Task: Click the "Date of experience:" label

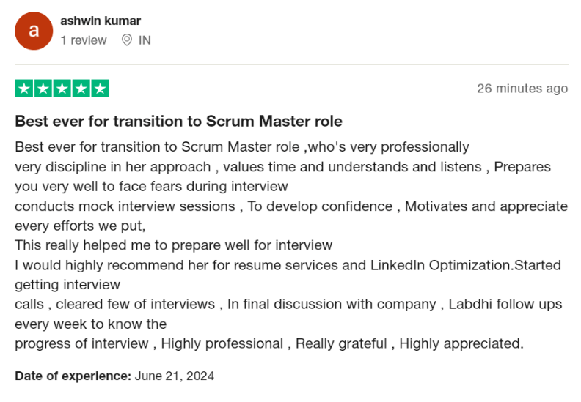Action: tap(72, 376)
